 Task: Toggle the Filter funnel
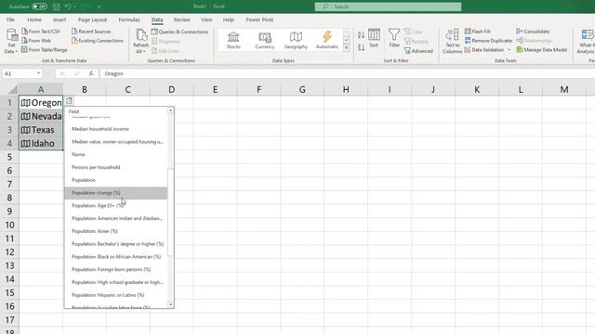[394, 38]
